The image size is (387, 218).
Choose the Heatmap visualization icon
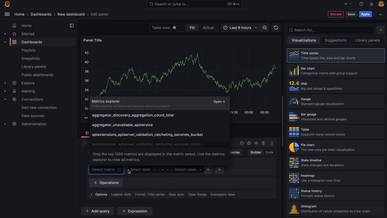pos(294,178)
